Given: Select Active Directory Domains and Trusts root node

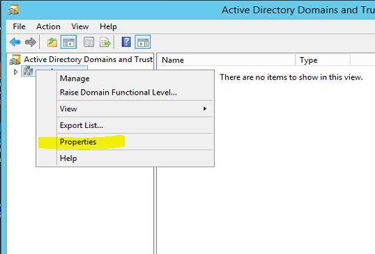Looking at the screenshot, I should coord(82,59).
